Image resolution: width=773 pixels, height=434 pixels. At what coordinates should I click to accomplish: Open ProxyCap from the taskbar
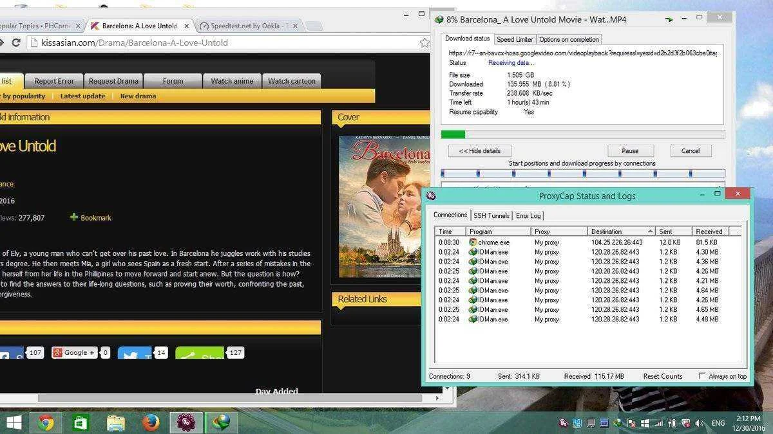click(186, 422)
